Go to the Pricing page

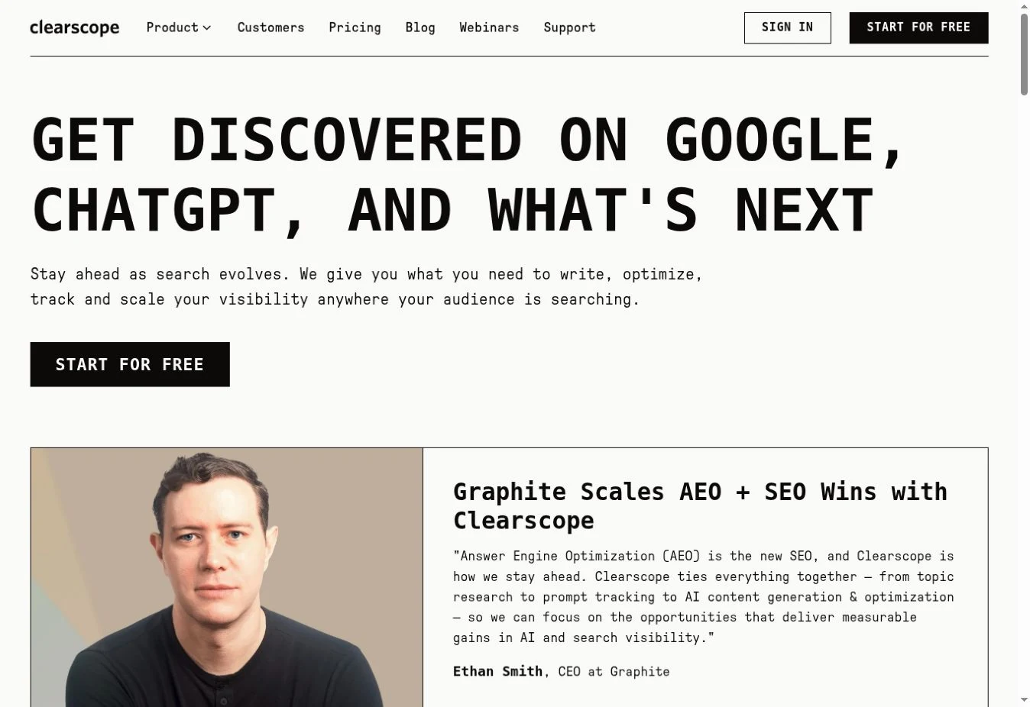(355, 27)
